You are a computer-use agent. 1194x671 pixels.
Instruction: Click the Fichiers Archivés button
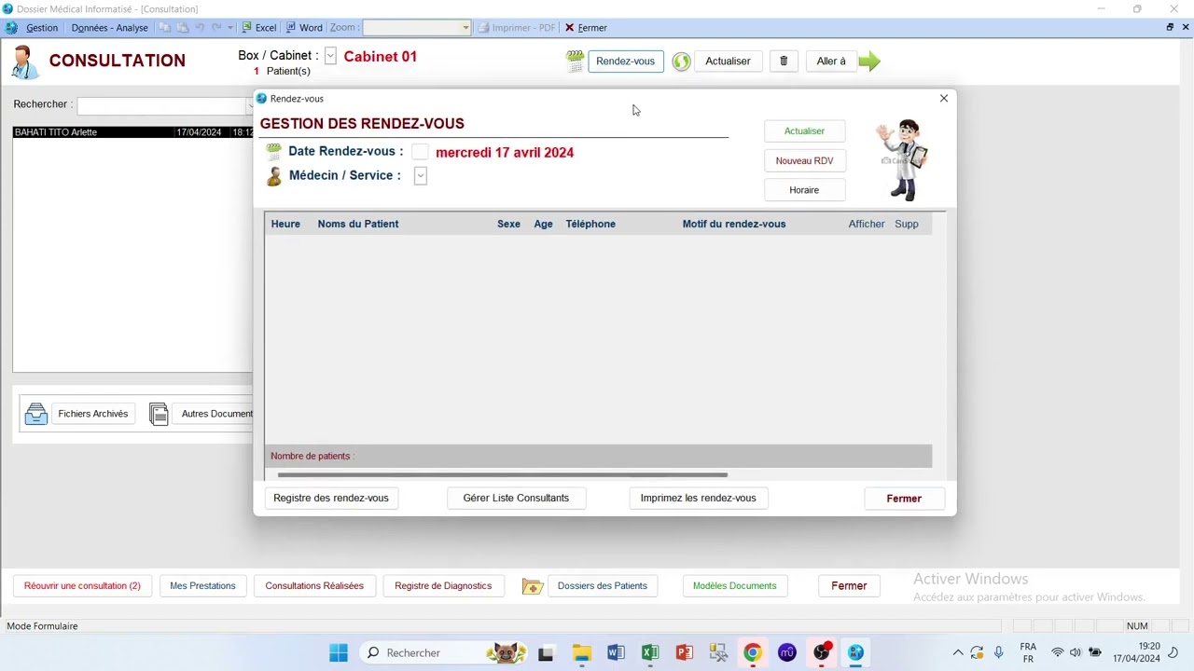tap(93, 414)
